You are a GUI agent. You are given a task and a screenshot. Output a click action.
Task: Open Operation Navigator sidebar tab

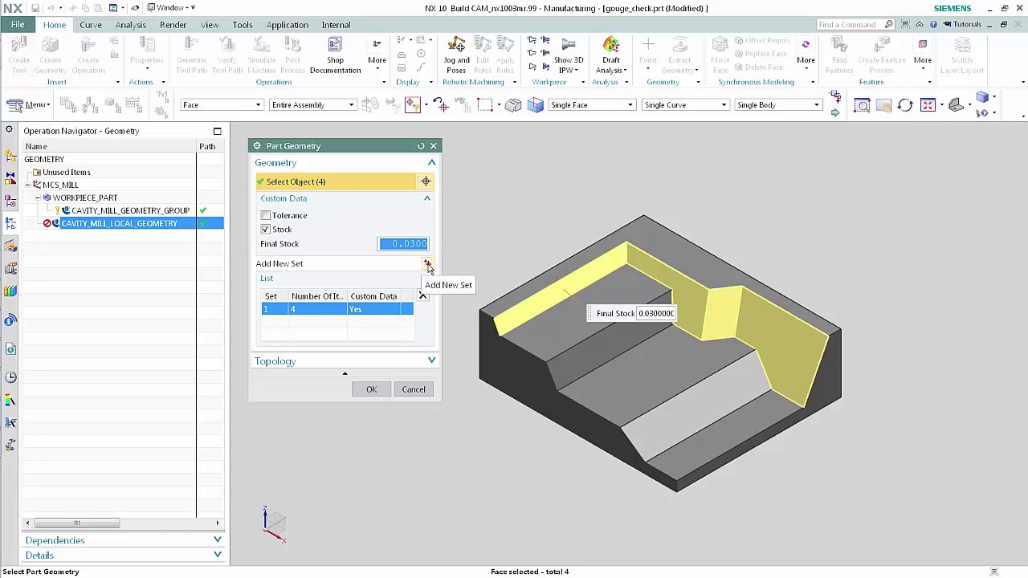pyautogui.click(x=10, y=223)
